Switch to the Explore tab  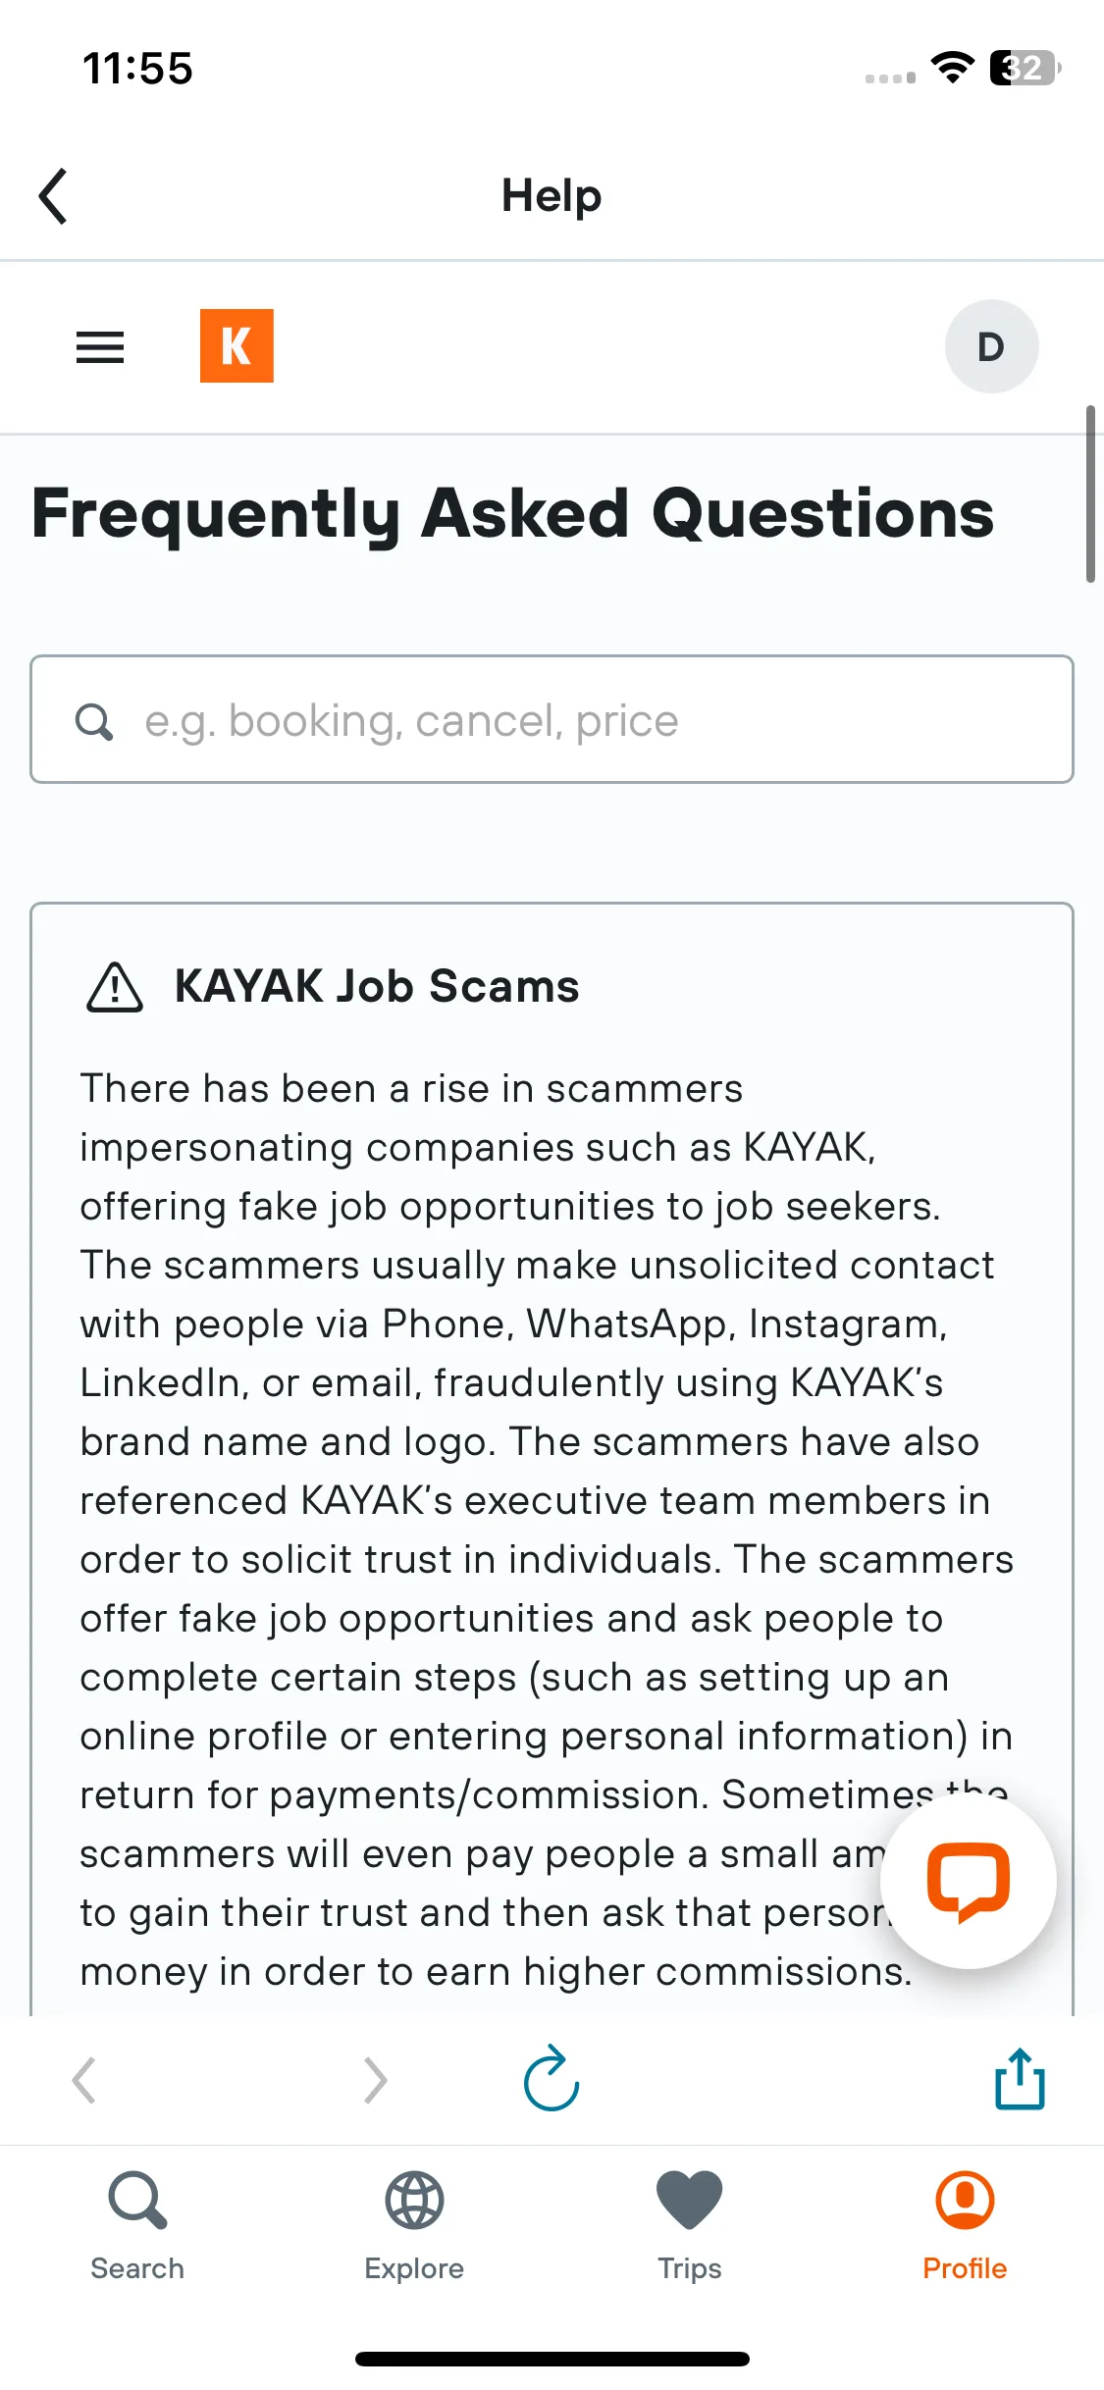tap(414, 2225)
